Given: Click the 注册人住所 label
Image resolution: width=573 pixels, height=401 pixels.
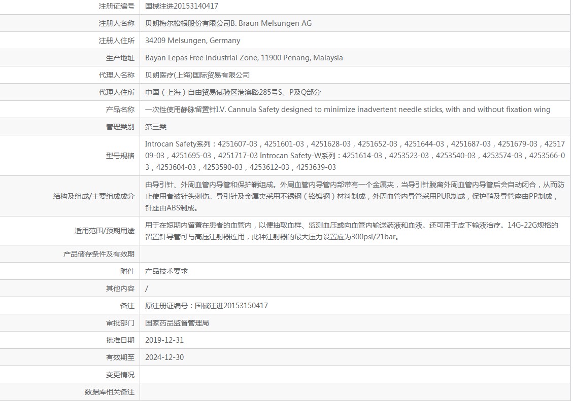Looking at the screenshot, I should tap(117, 41).
